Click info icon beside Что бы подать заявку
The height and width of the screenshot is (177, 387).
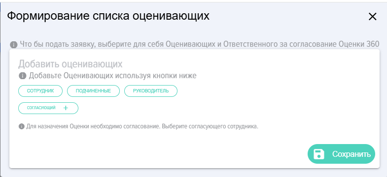(x=14, y=45)
